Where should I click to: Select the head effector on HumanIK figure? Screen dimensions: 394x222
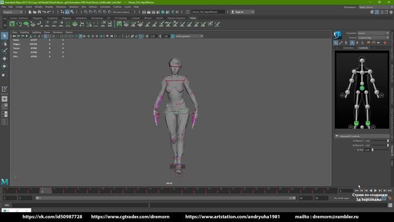[362, 60]
